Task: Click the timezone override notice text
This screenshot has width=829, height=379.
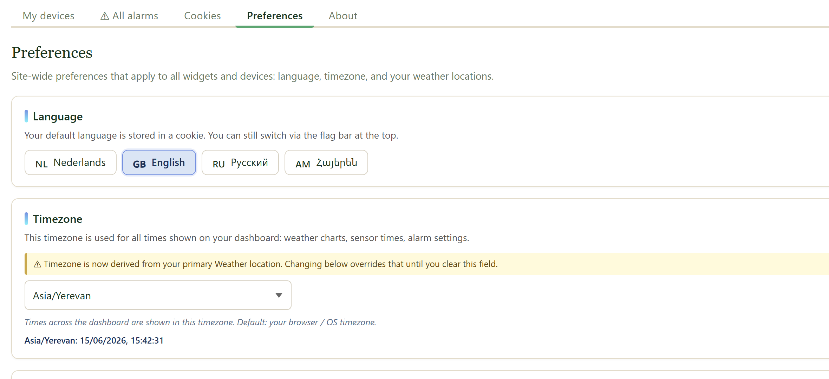Action: pos(270,264)
